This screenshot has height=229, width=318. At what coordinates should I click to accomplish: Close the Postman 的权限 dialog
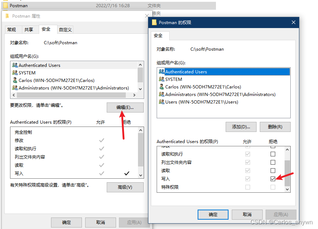point(294,22)
